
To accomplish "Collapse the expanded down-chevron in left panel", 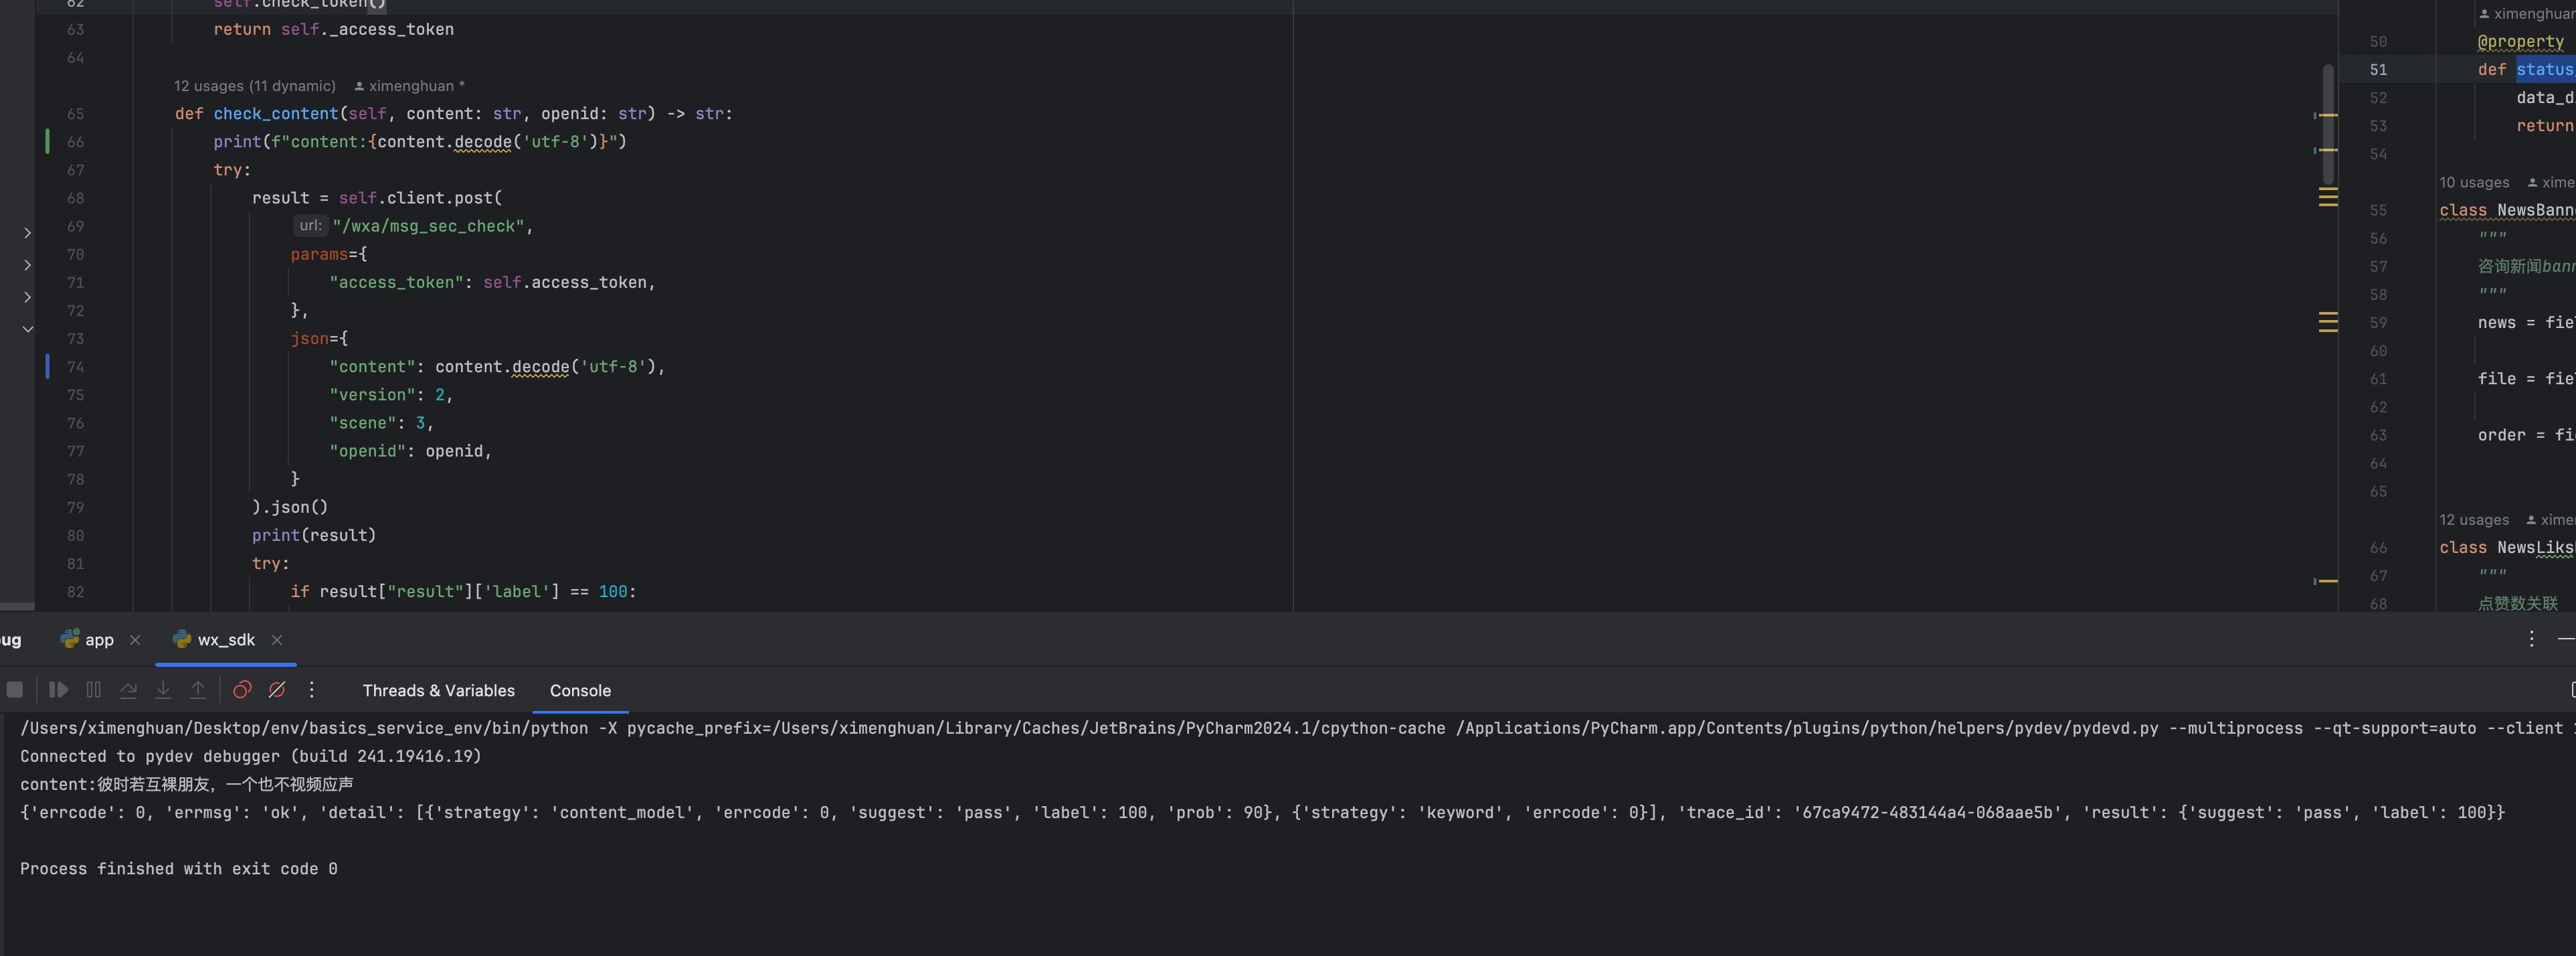I will pos(28,329).
